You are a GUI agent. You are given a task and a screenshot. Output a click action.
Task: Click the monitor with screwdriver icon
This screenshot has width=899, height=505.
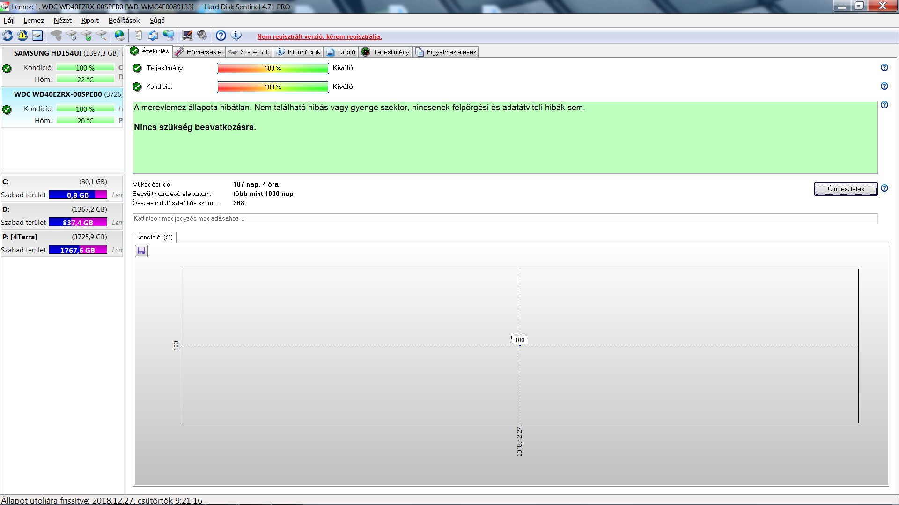tap(187, 36)
